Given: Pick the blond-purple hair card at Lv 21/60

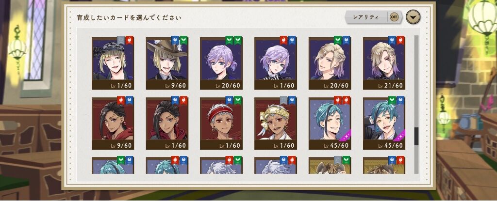Looking at the screenshot, I should (384, 63).
